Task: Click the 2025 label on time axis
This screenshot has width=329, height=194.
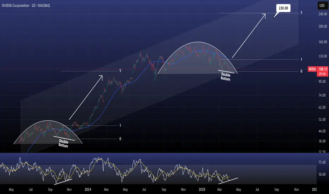Action: click(202, 189)
